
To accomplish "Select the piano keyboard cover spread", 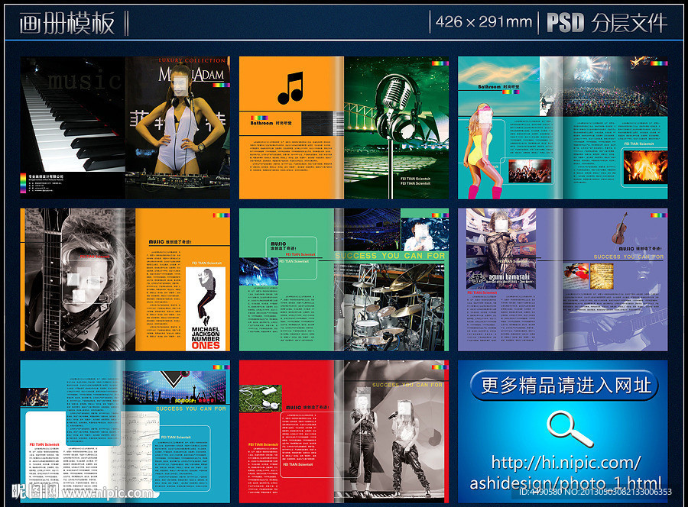I will click(124, 128).
